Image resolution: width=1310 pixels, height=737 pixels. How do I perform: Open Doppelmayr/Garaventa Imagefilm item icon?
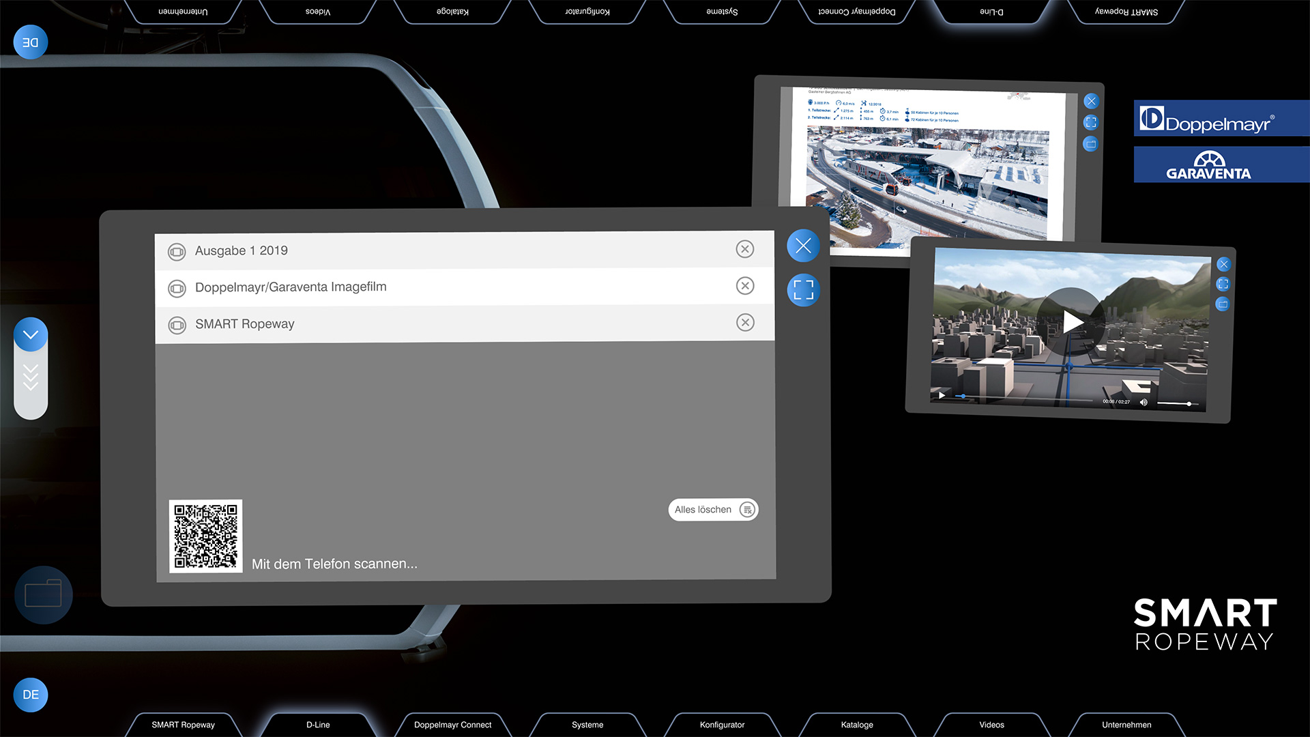177,289
